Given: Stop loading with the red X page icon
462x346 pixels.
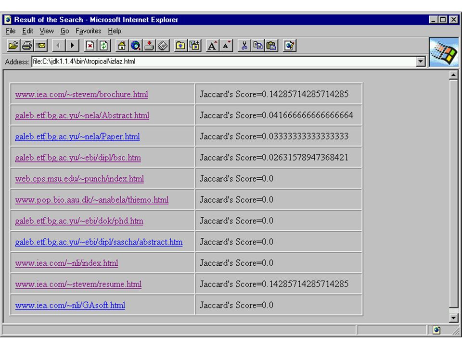Looking at the screenshot, I should 90,46.
